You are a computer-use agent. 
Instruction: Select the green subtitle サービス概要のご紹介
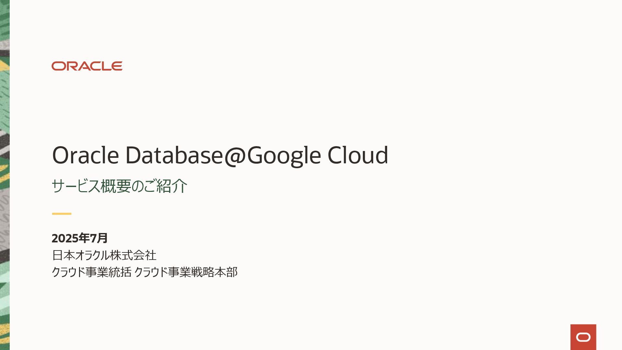120,186
